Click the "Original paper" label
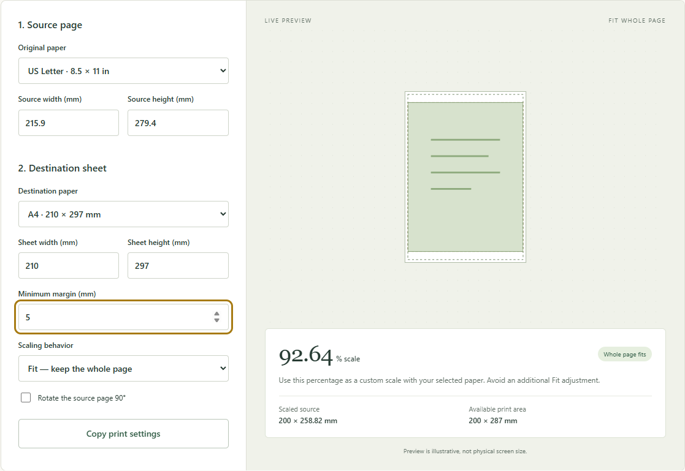Image resolution: width=685 pixels, height=471 pixels. [x=42, y=48]
